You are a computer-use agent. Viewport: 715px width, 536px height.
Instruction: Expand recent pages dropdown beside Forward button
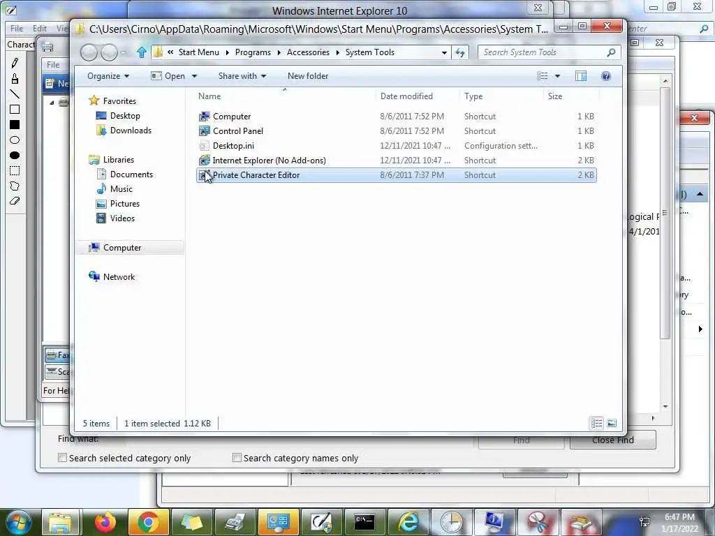pos(123,53)
